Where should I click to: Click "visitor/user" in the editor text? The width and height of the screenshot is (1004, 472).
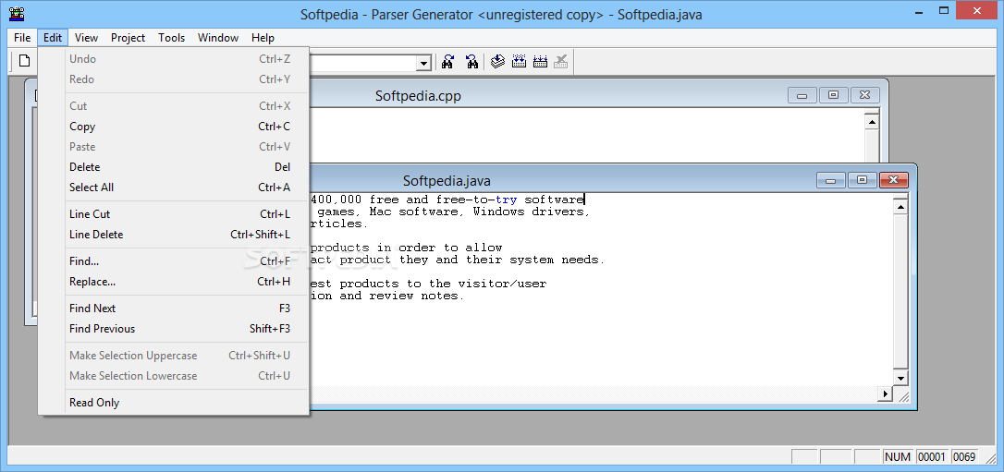tap(502, 284)
